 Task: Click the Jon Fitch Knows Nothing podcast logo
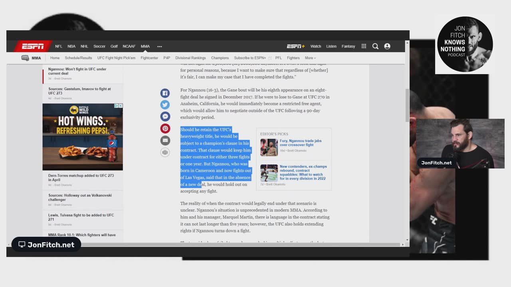[465, 44]
